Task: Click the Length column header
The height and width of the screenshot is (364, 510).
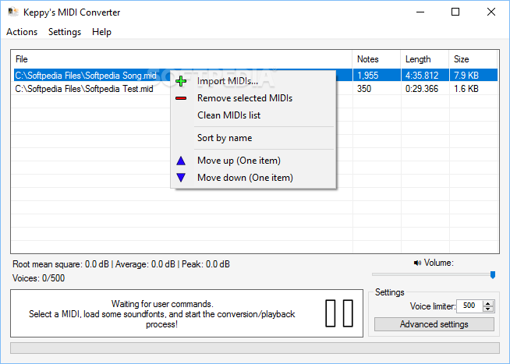Action: (x=425, y=59)
